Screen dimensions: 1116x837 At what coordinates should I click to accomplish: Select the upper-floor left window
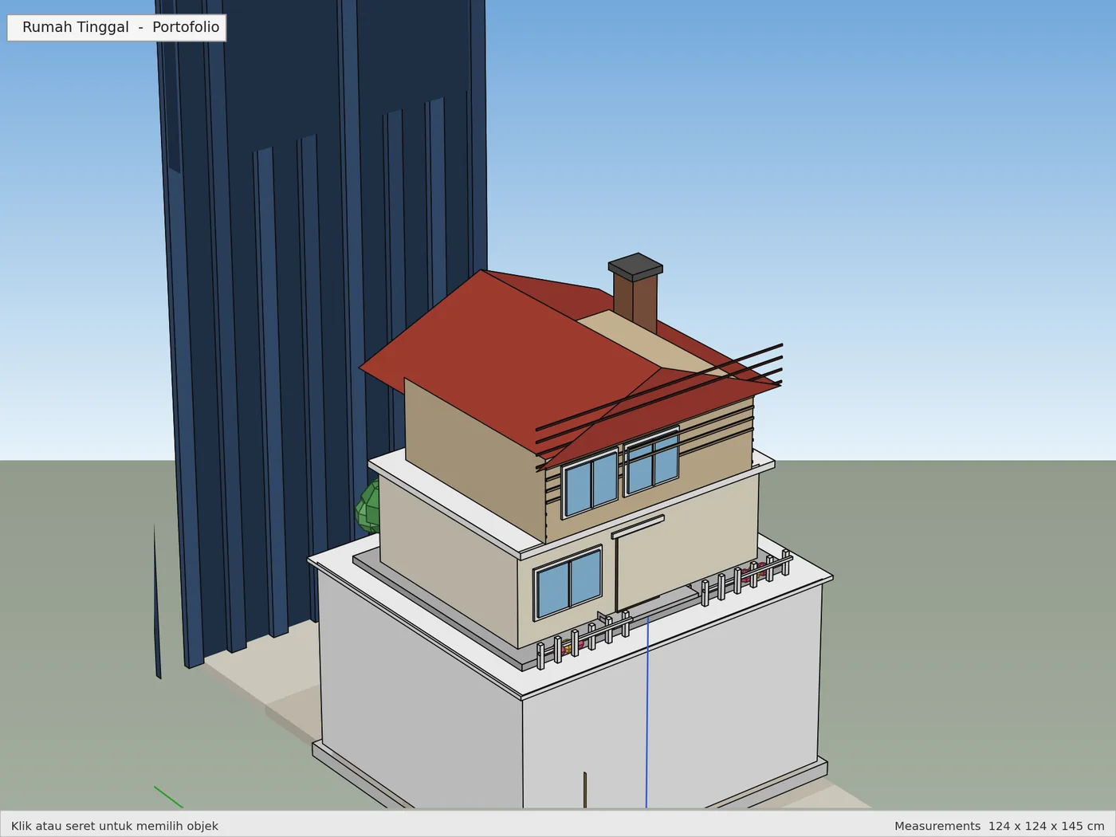point(591,483)
